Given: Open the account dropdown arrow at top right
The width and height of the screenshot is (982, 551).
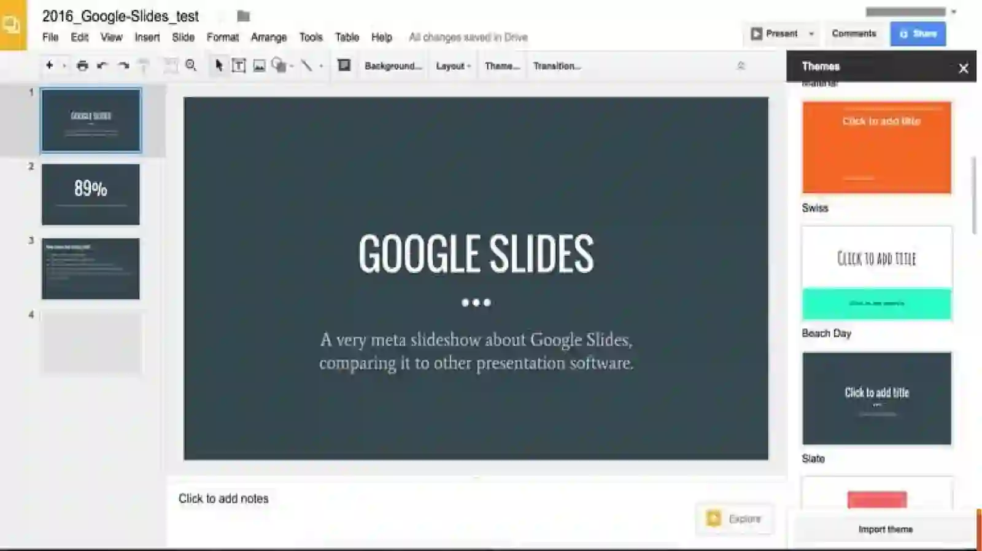Looking at the screenshot, I should [953, 12].
